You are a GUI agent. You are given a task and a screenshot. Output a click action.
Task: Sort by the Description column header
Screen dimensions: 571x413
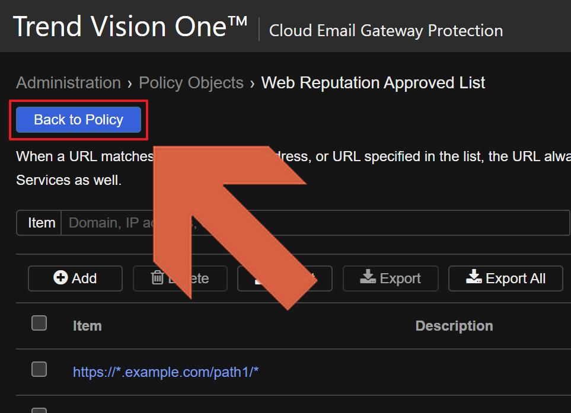tap(454, 326)
